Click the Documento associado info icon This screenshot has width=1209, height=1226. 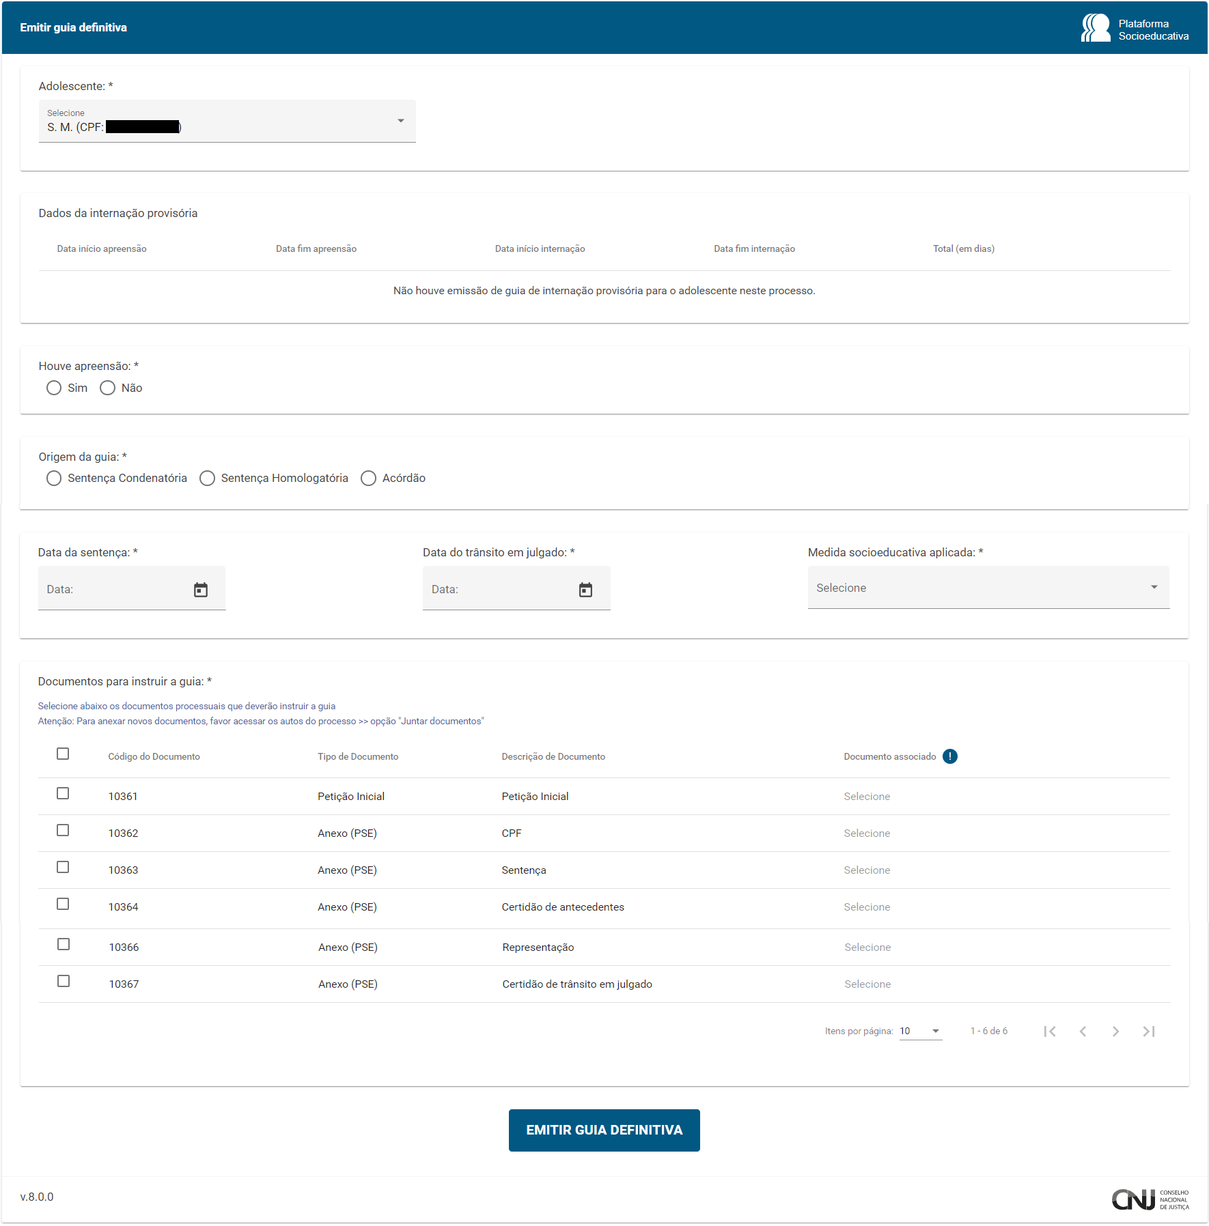949,756
